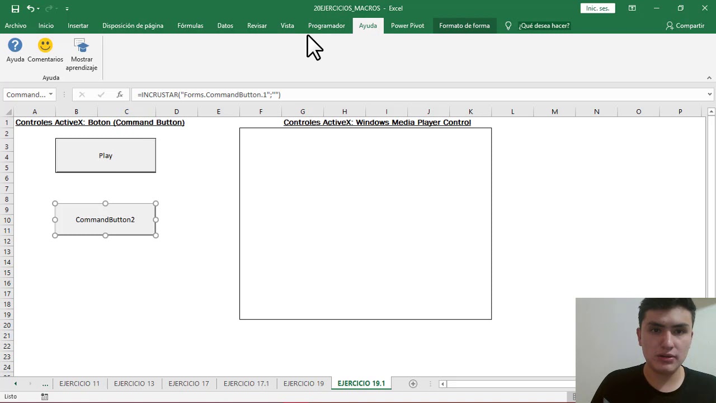Open Customize Quick Access Toolbar dropdown
The width and height of the screenshot is (716, 403).
coord(67,8)
